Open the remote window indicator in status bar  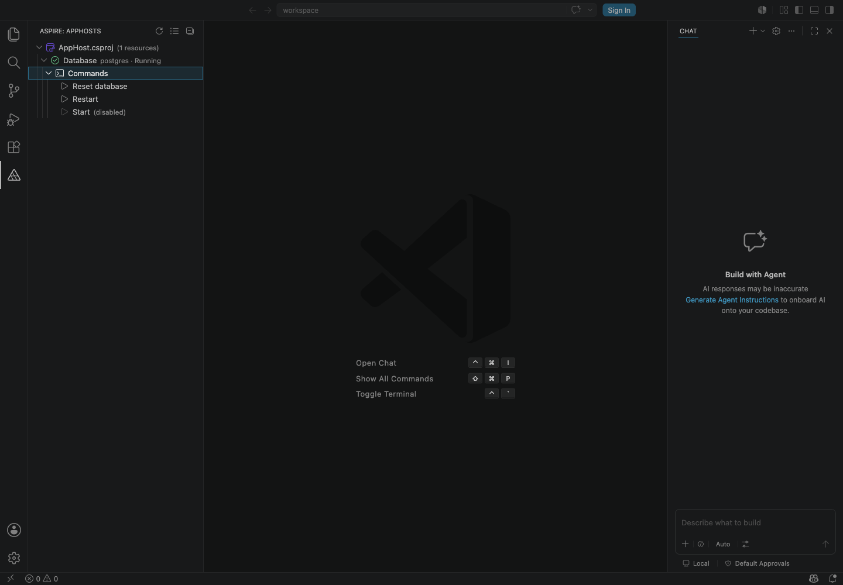pos(10,579)
